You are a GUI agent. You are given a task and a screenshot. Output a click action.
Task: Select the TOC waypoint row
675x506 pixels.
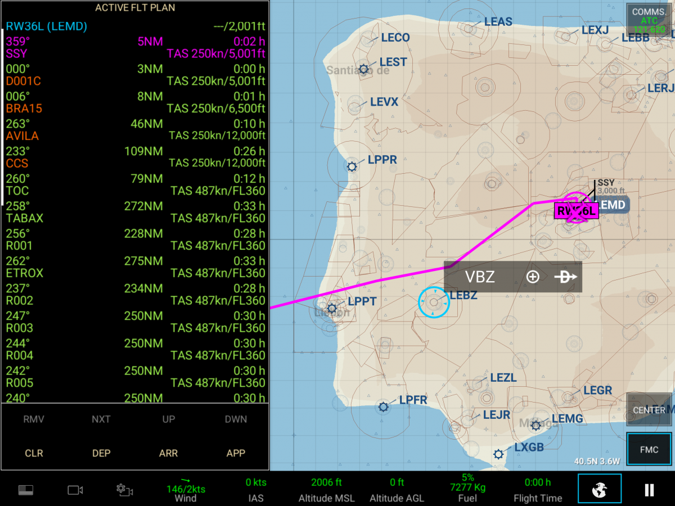click(135, 185)
